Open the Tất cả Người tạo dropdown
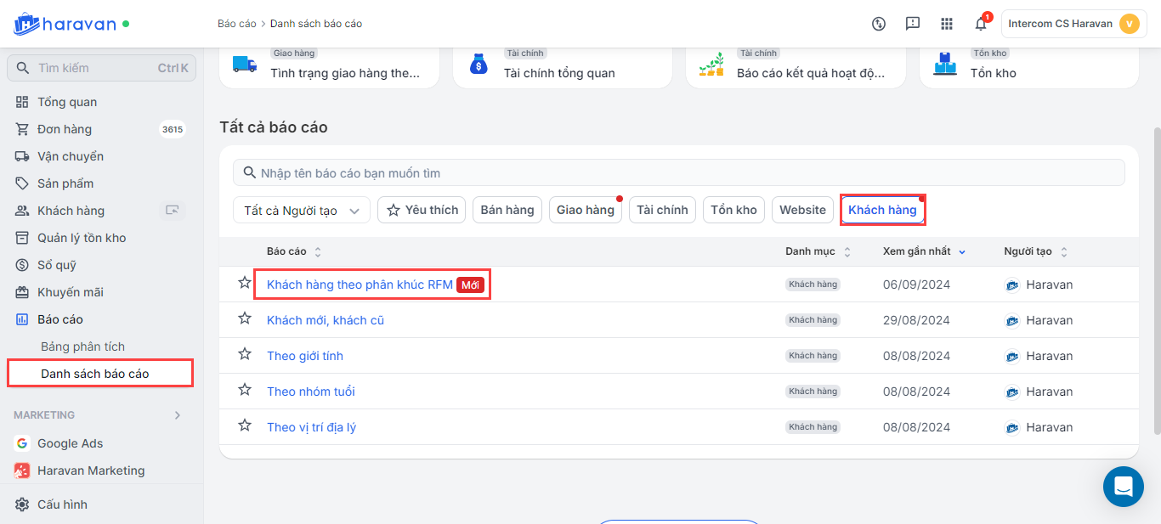The width and height of the screenshot is (1161, 524). point(302,211)
